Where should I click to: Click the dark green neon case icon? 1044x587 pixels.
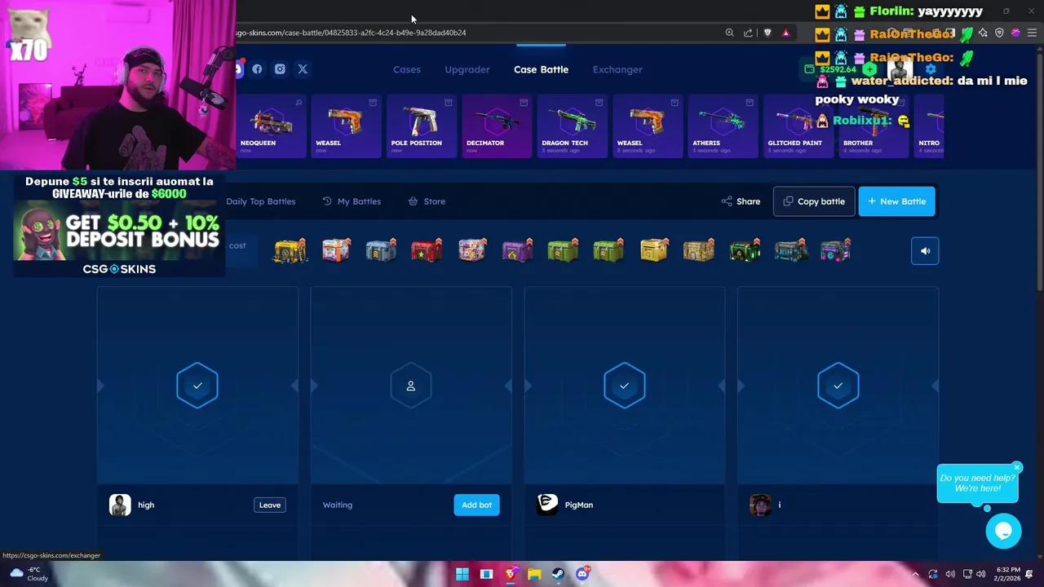[x=745, y=250]
